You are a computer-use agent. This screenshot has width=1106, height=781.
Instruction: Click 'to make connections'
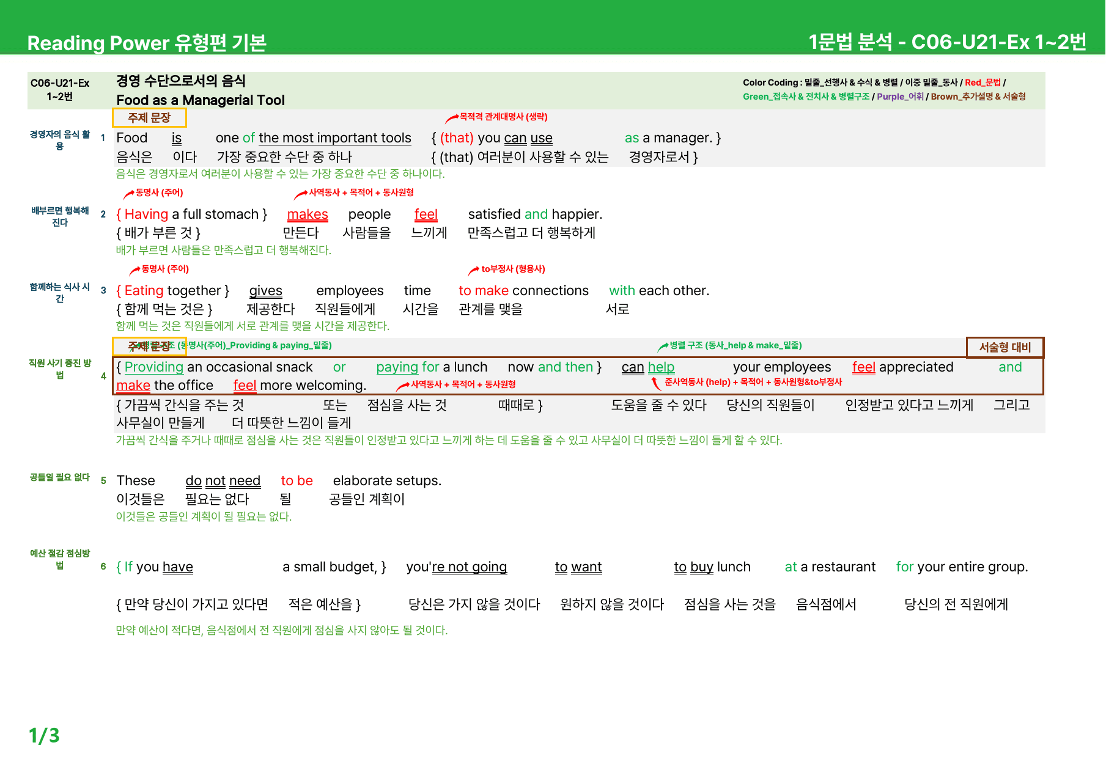[523, 291]
